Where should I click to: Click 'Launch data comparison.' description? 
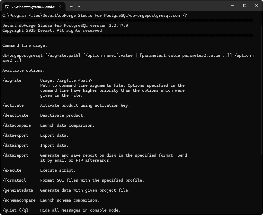(x=67, y=125)
